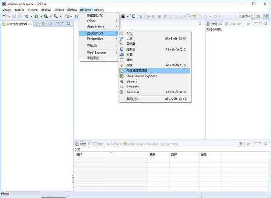Screen dimensions: 271x198
Task: Choose Task List in the Show View submenu
Action: pos(154,92)
